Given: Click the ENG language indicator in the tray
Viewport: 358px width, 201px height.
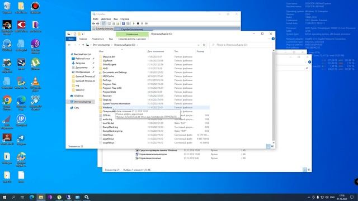Looking at the screenshot, I should coord(332,197).
